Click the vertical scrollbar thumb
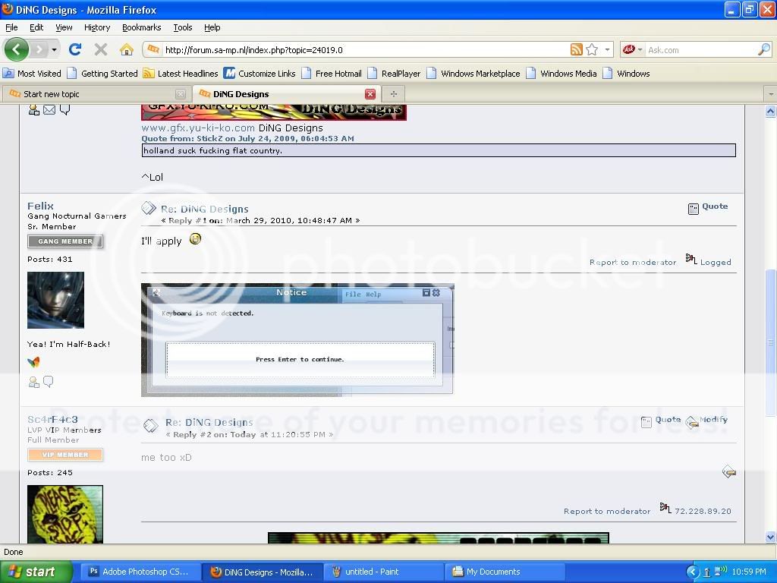This screenshot has width=777, height=583. coord(770,342)
